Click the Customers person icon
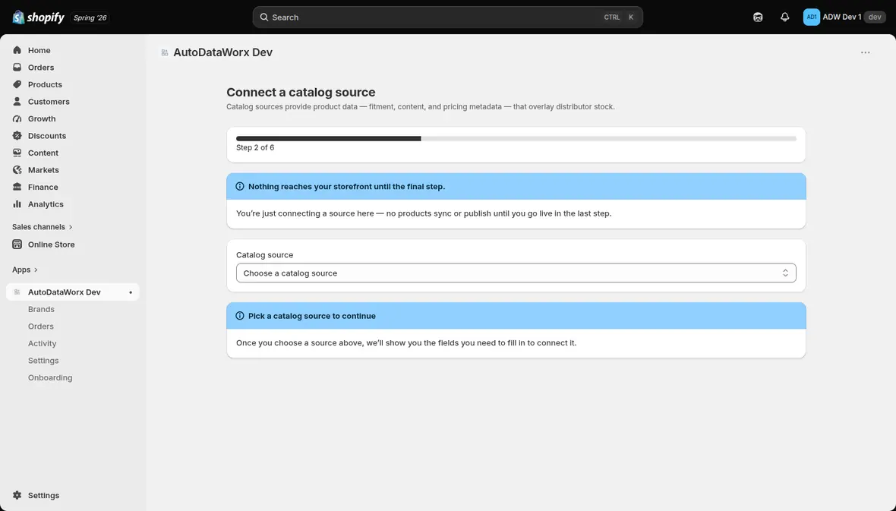The width and height of the screenshot is (896, 511). 17,102
